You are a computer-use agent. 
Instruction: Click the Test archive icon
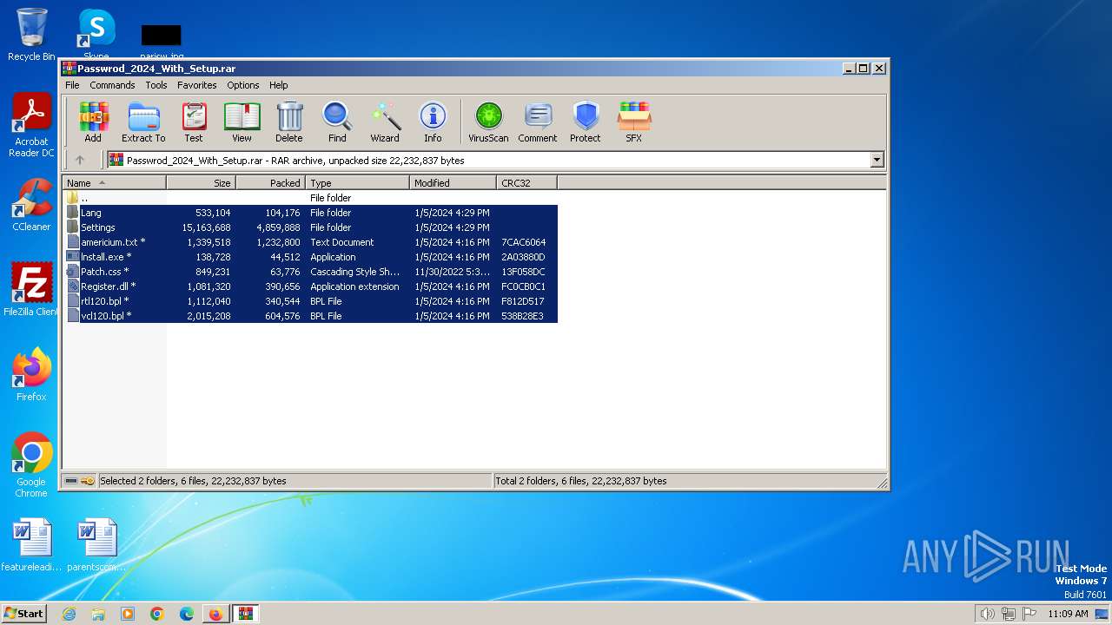click(194, 122)
